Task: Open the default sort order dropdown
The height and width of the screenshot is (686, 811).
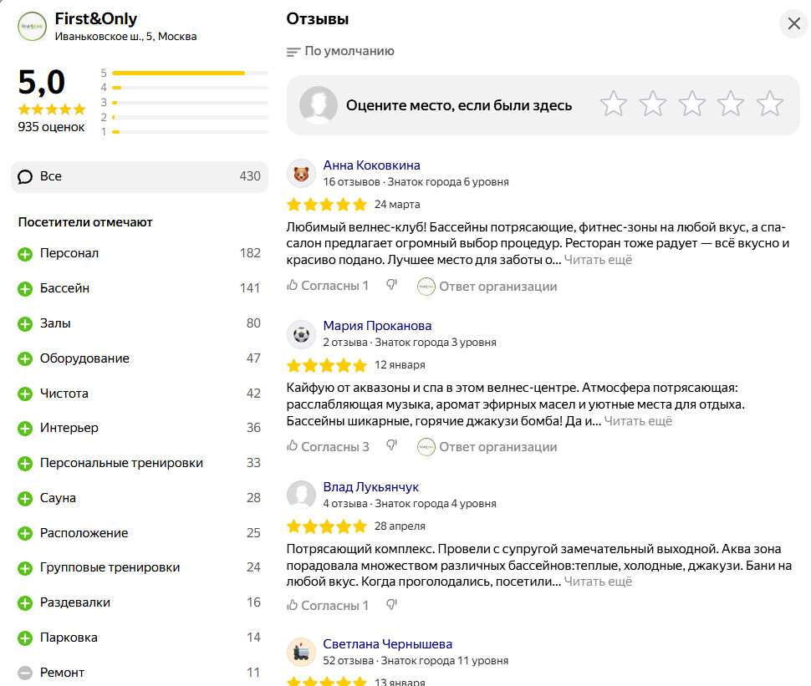Action: (x=340, y=52)
